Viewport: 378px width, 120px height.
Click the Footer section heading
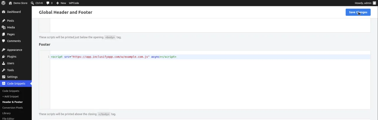tap(45, 44)
